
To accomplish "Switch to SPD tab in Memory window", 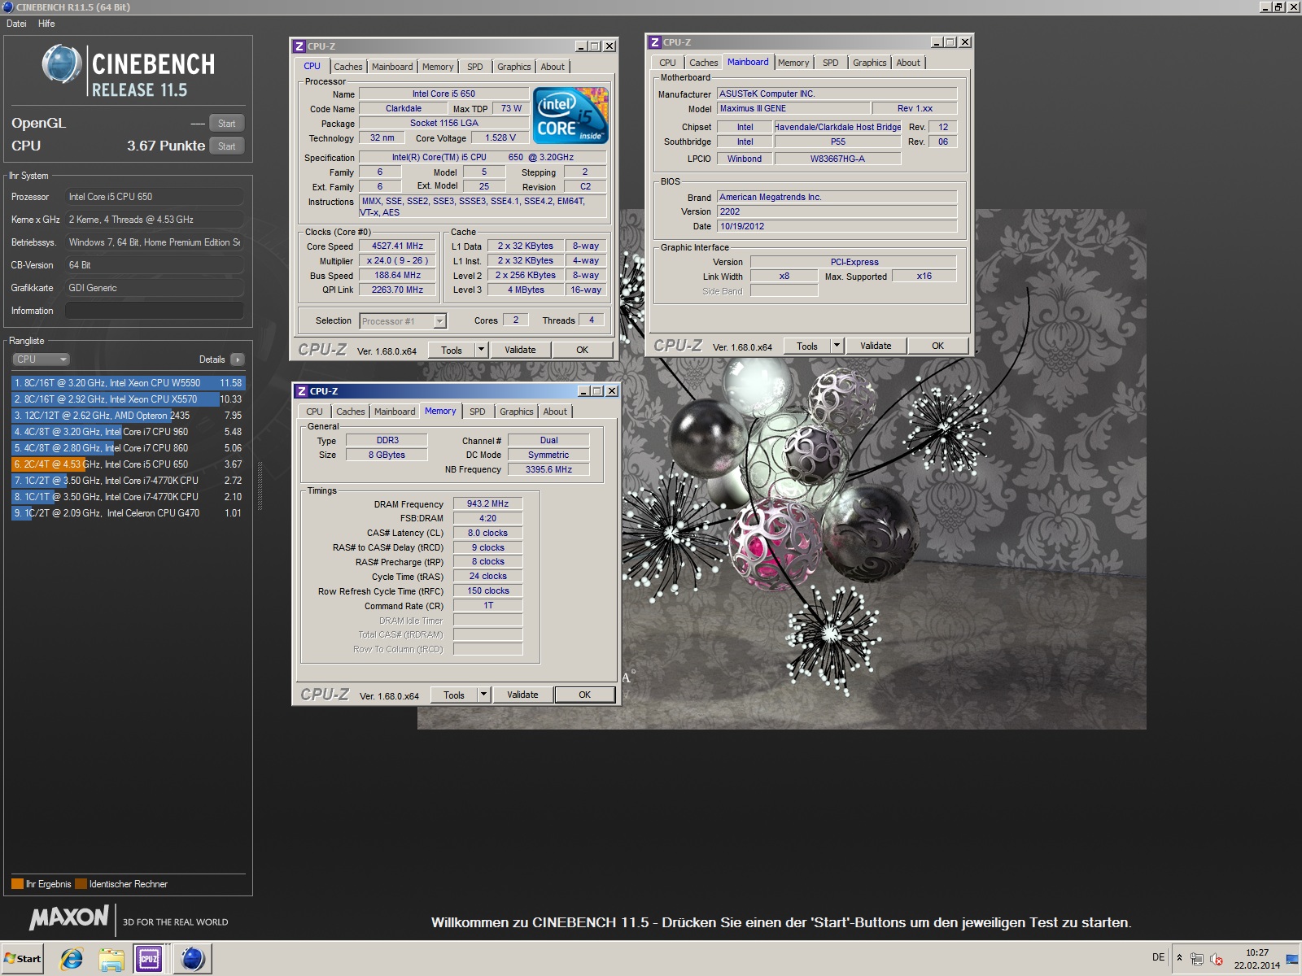I will pyautogui.click(x=478, y=412).
